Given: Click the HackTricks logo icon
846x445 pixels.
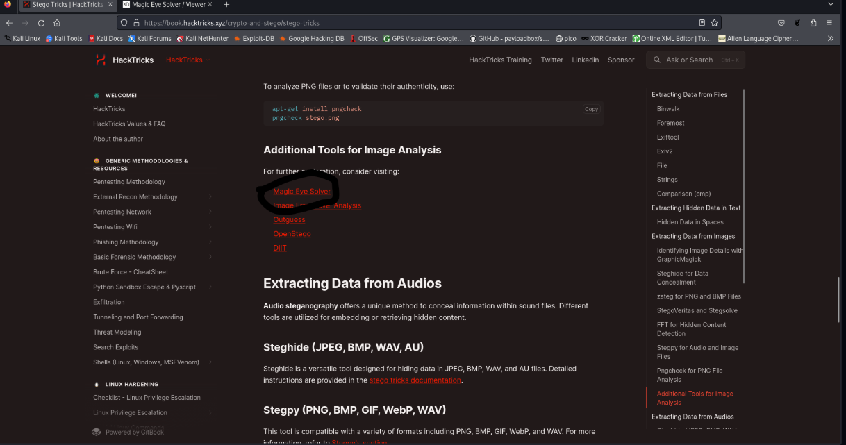Looking at the screenshot, I should (x=101, y=60).
